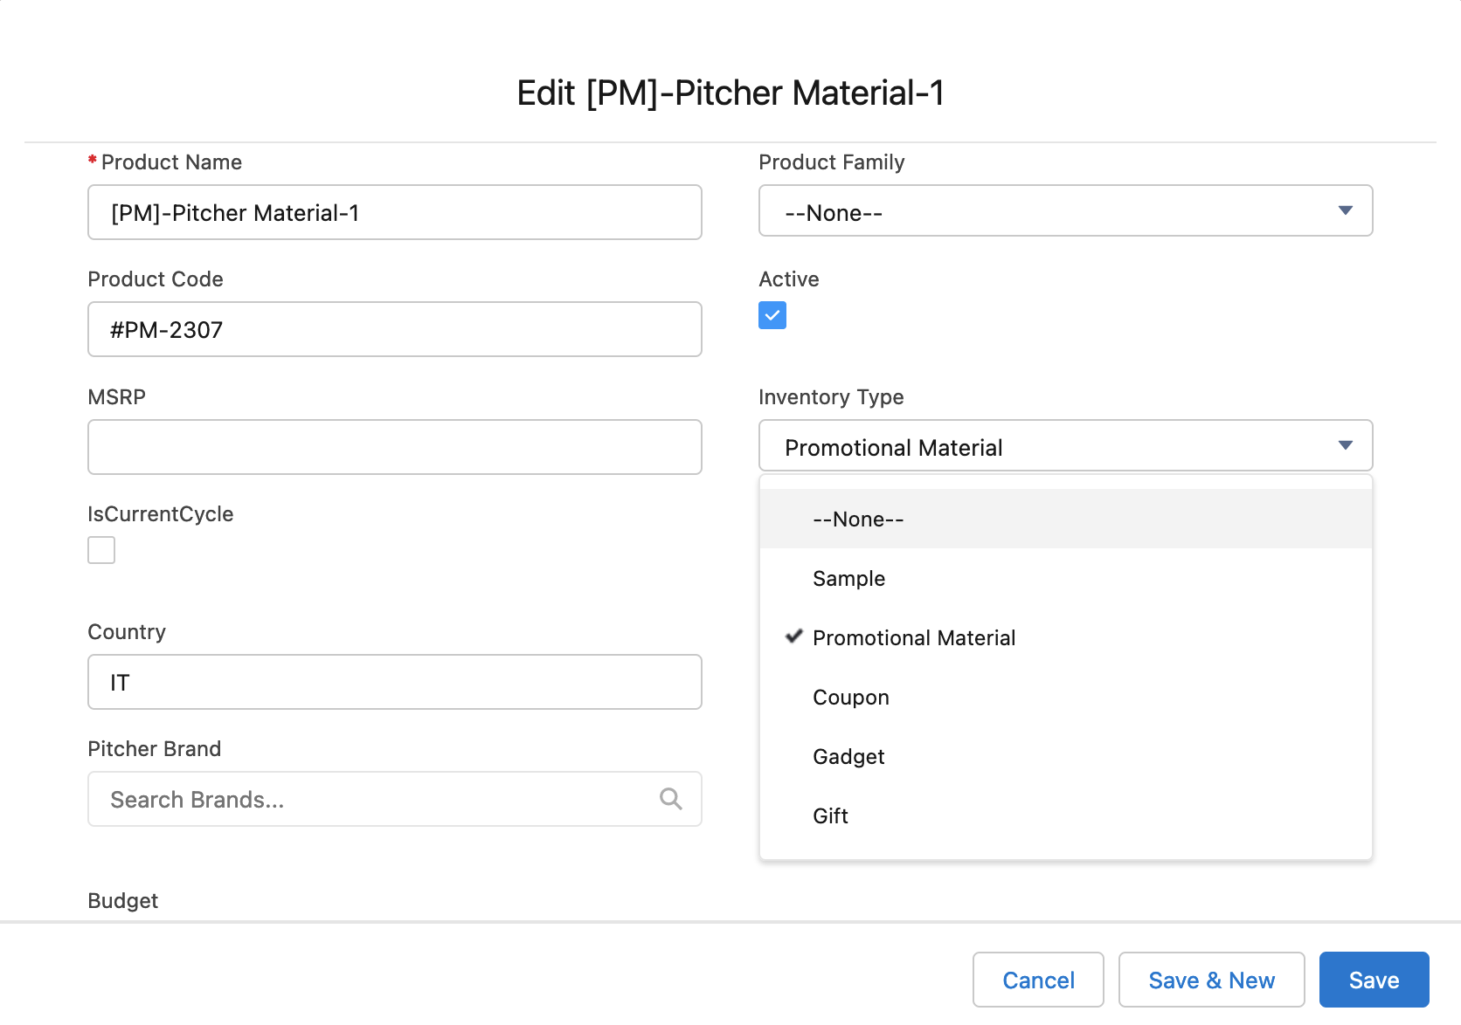
Task: Select --None-- in Inventory Type options
Action: pyautogui.click(x=858, y=519)
